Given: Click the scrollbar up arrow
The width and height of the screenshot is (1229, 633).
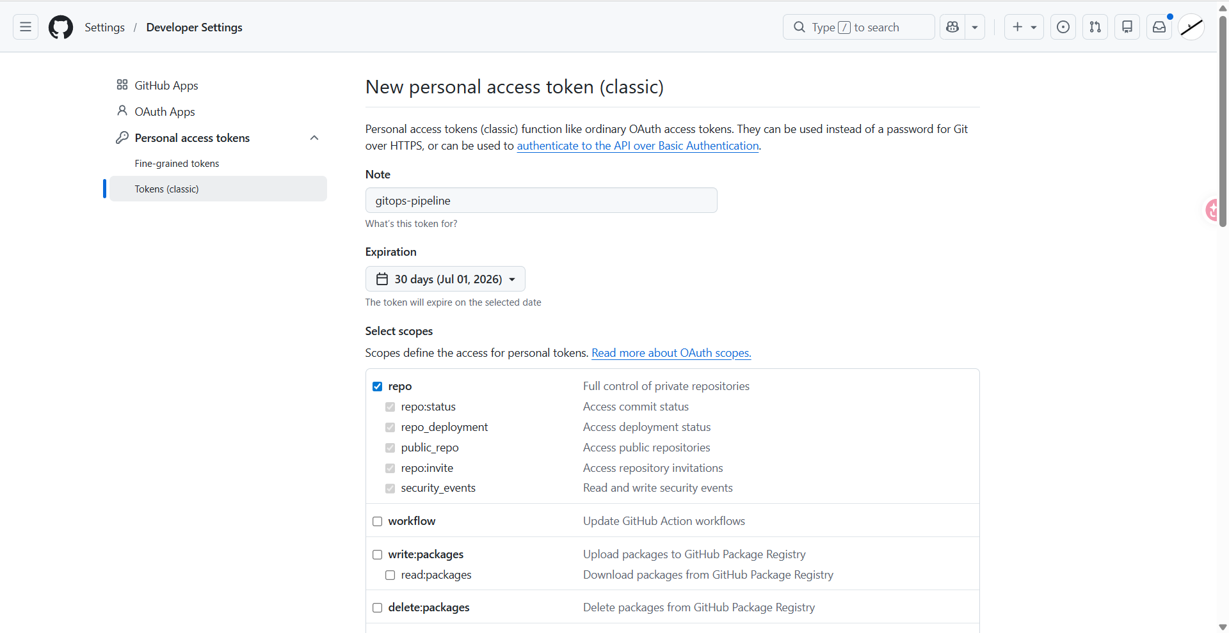Looking at the screenshot, I should [x=1223, y=8].
